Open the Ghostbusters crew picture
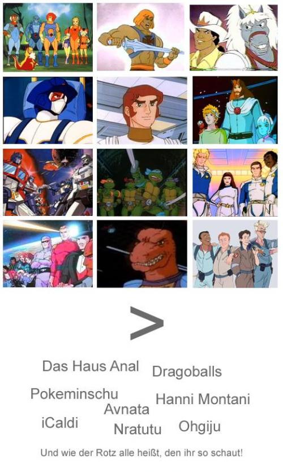Screen dimensions: 283x472 pyautogui.click(x=235, y=254)
